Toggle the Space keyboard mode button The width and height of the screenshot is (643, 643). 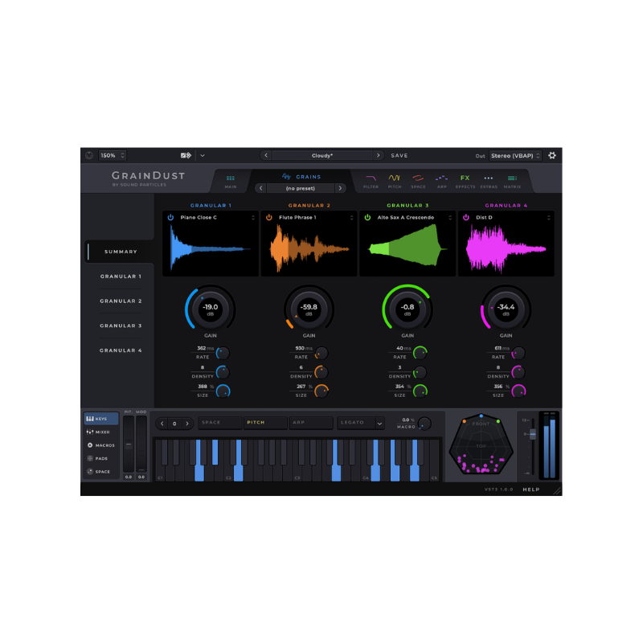(x=219, y=423)
